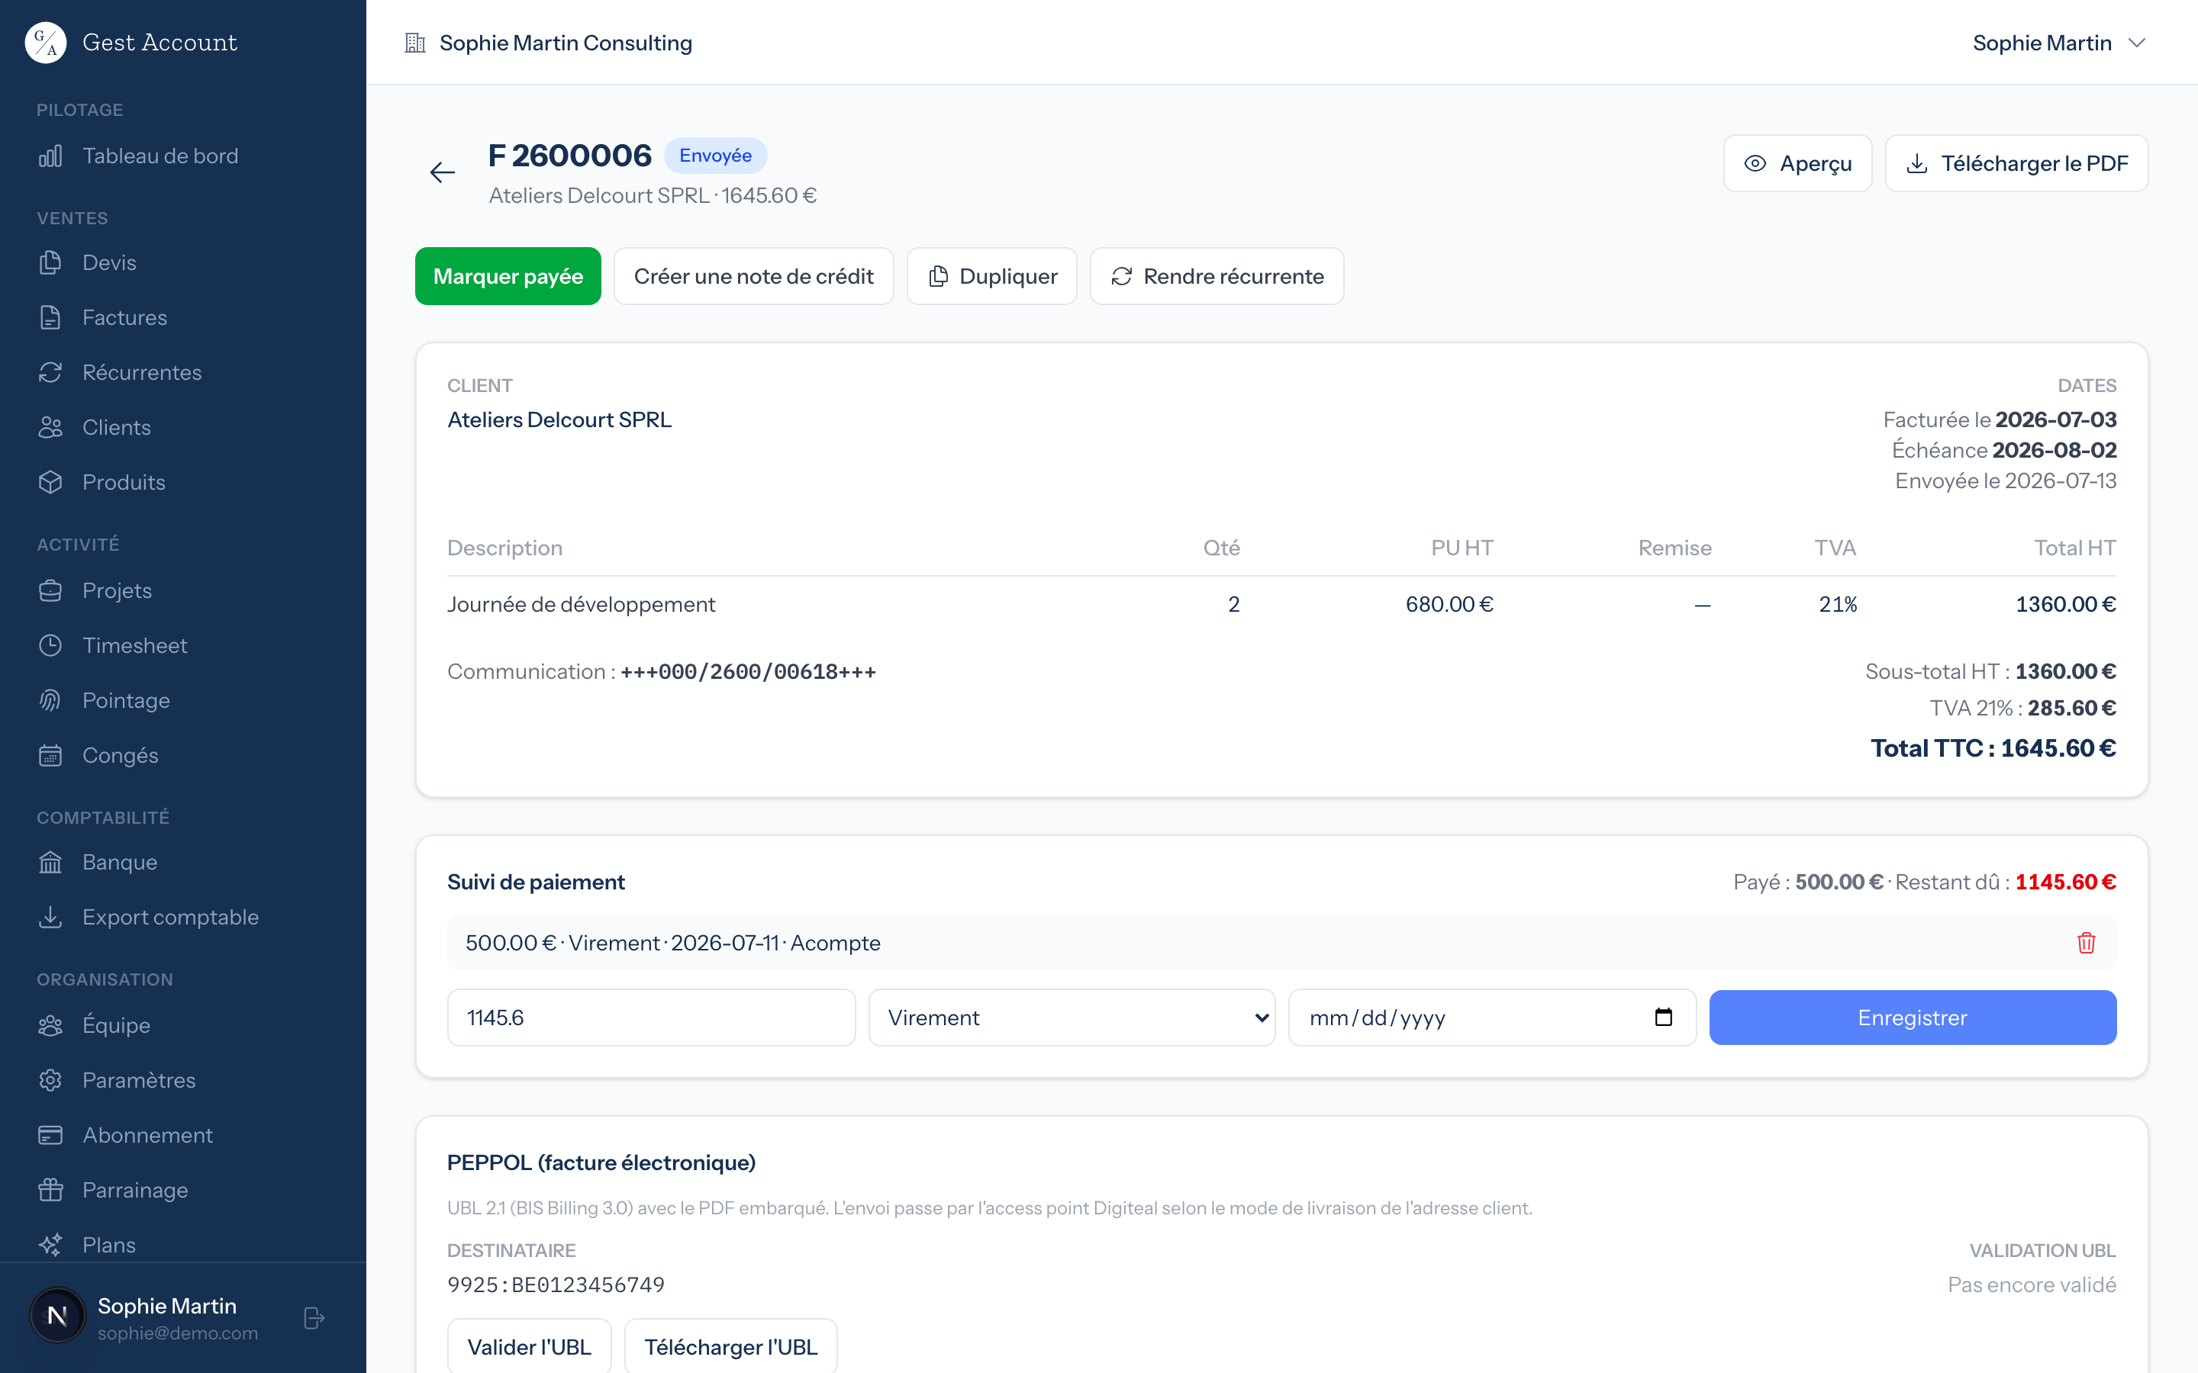The width and height of the screenshot is (2198, 1373).
Task: Click the Banque building icon
Action: pos(51,863)
